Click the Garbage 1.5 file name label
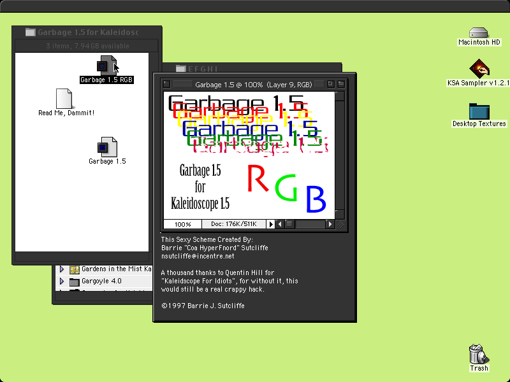510x382 pixels. [107, 161]
